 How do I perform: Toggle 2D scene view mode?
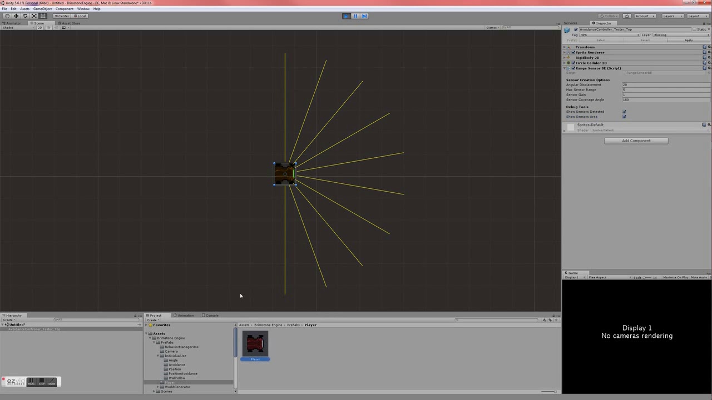pos(40,27)
